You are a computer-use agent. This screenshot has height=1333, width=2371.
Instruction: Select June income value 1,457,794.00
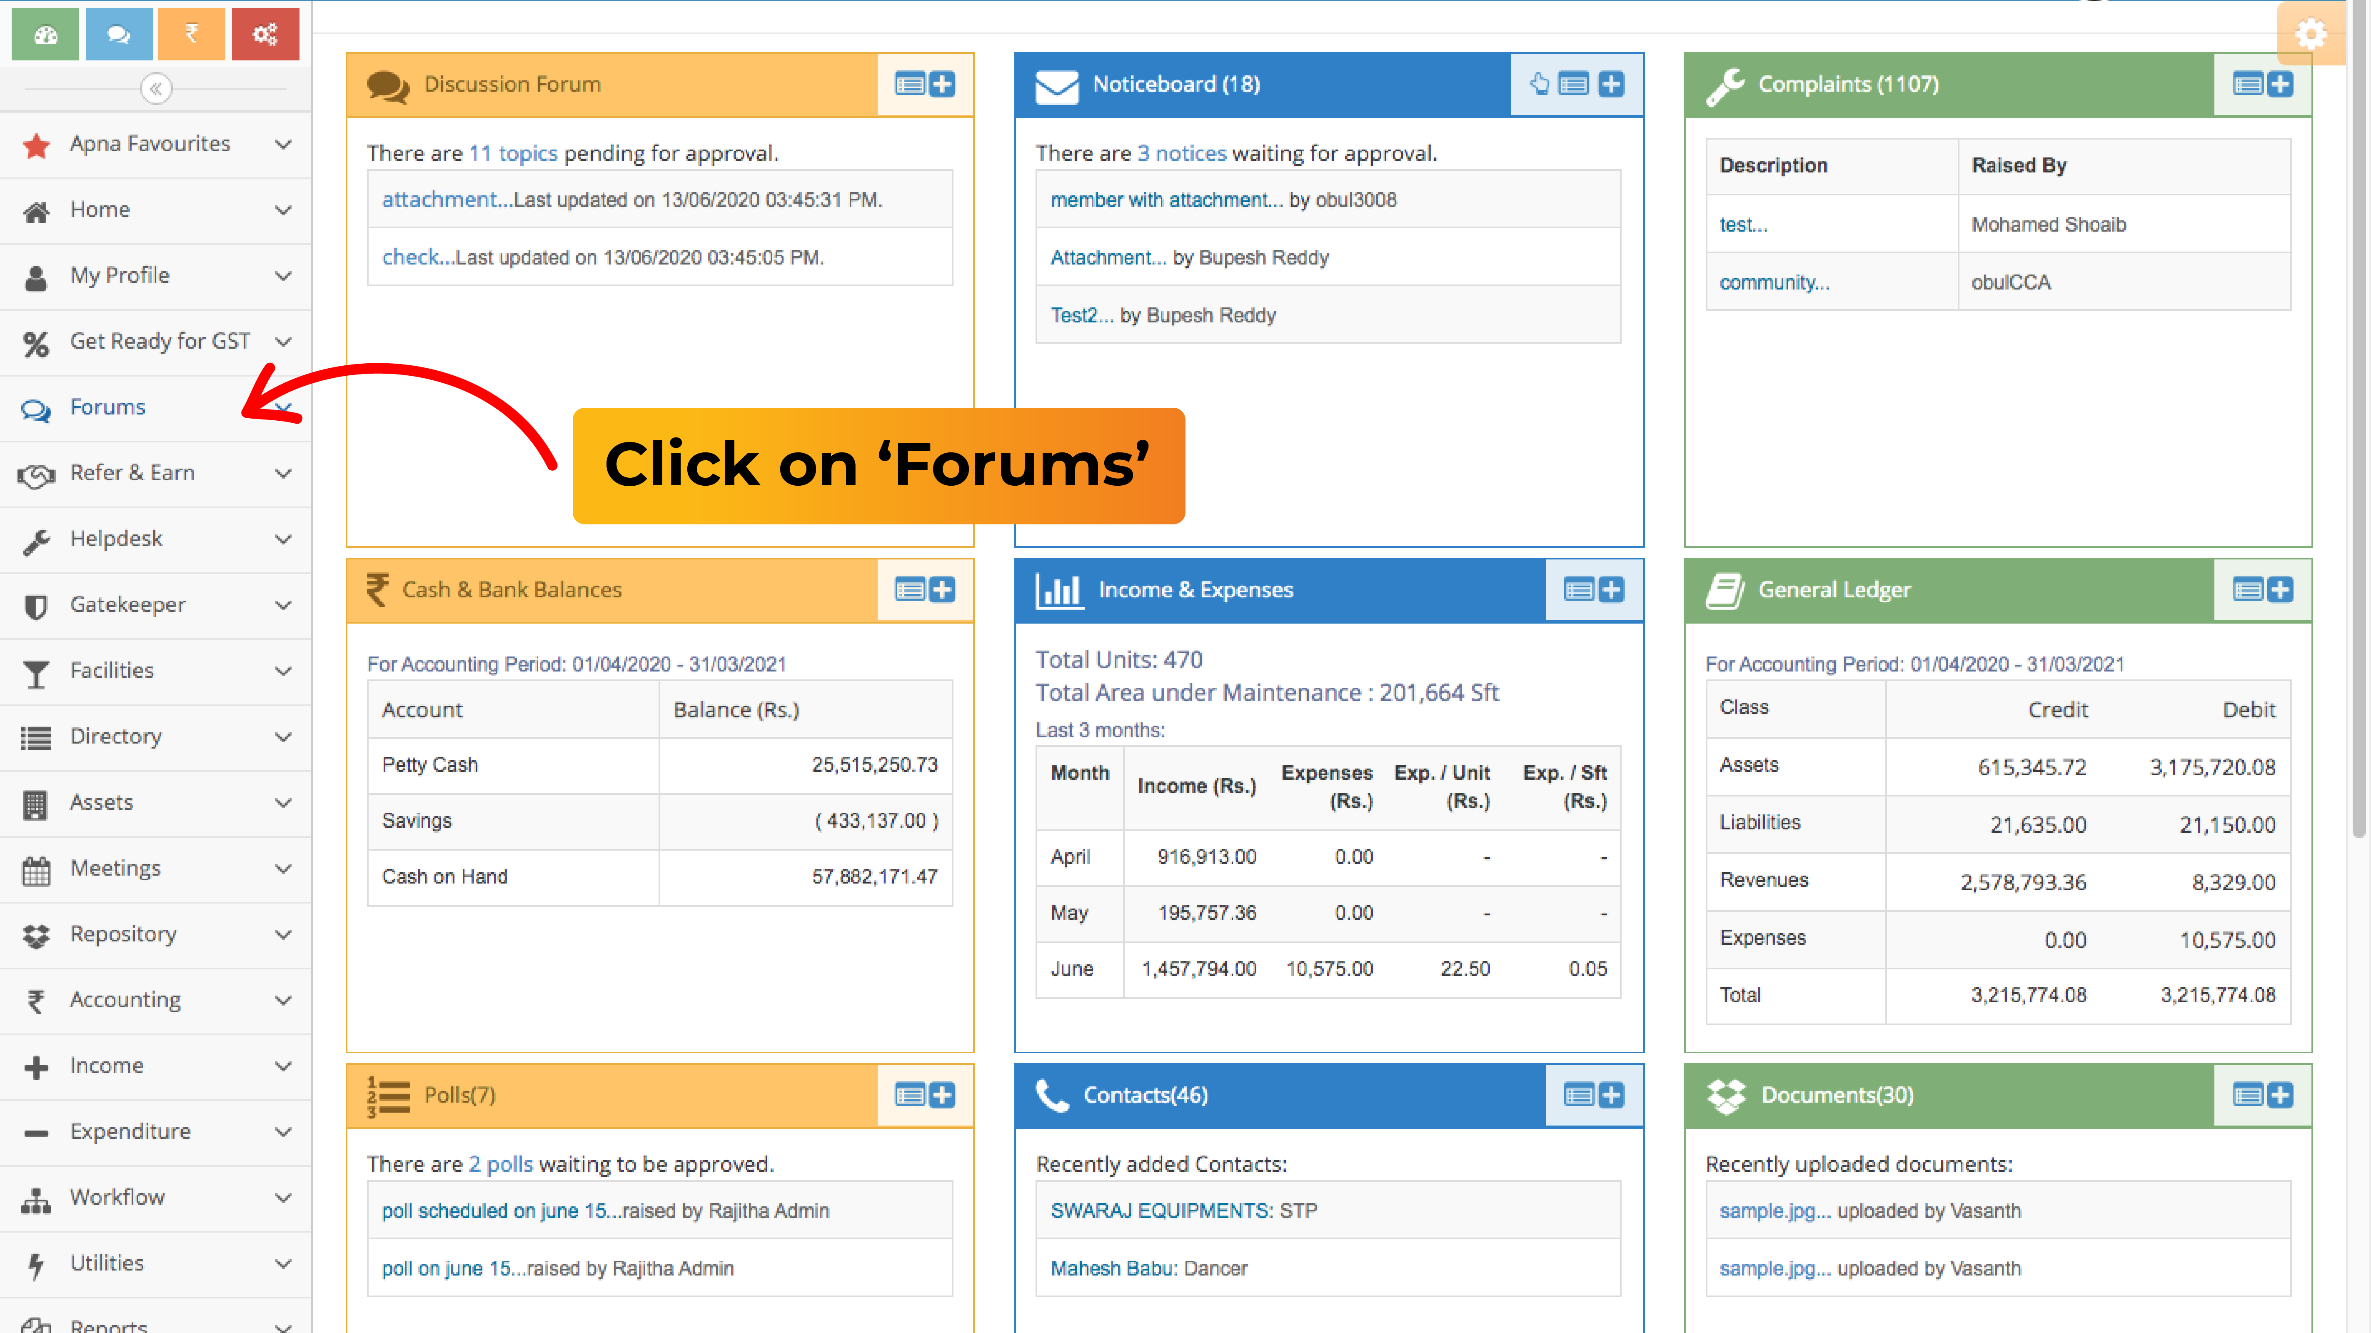point(1198,969)
